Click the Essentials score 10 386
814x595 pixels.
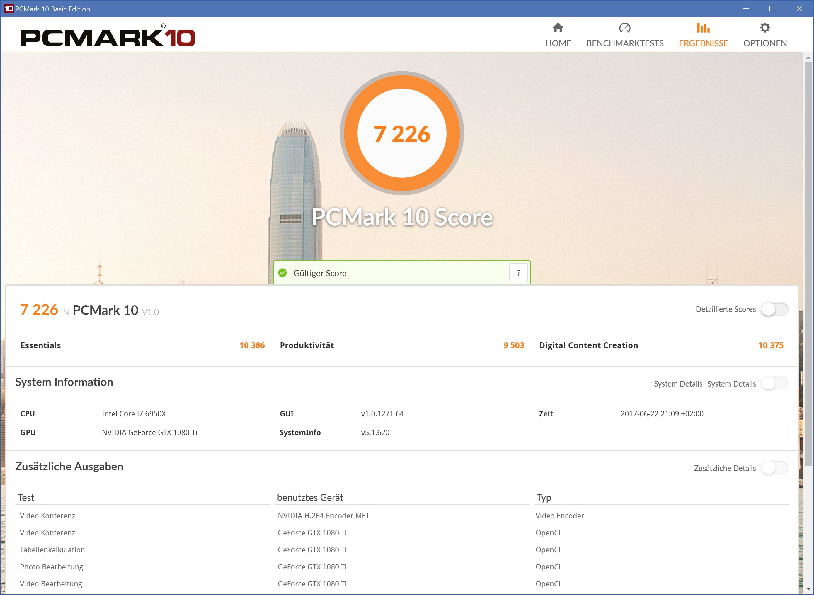[252, 345]
